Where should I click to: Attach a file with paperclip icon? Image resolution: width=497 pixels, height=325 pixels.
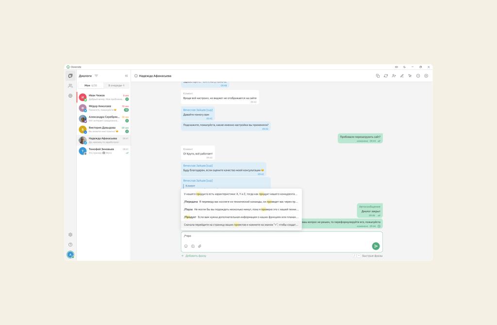coord(199,246)
